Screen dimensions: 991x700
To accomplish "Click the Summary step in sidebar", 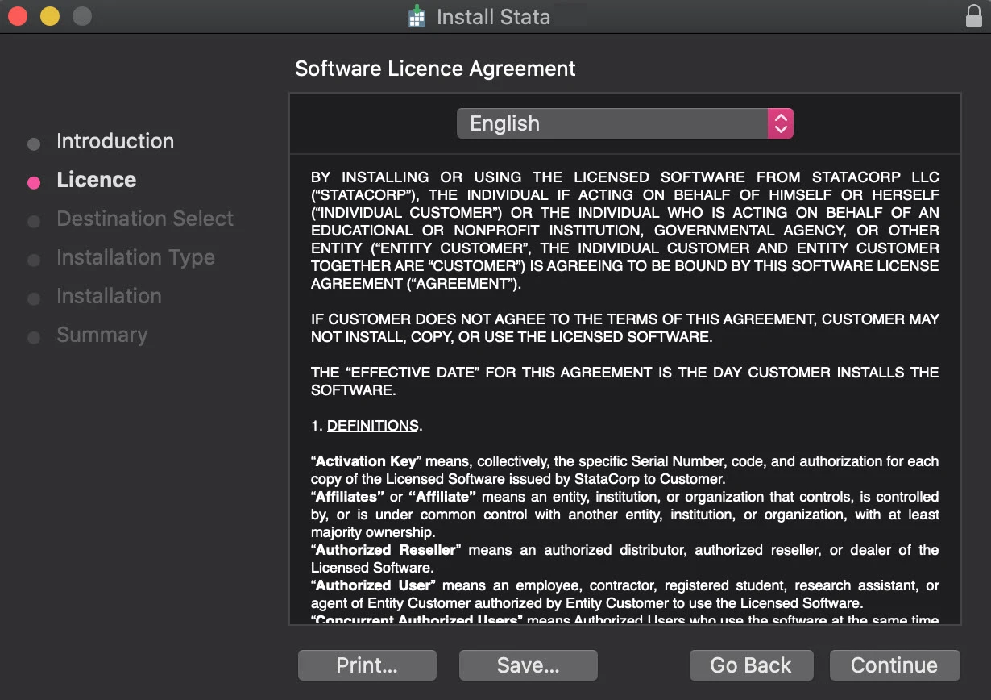I will coord(102,335).
